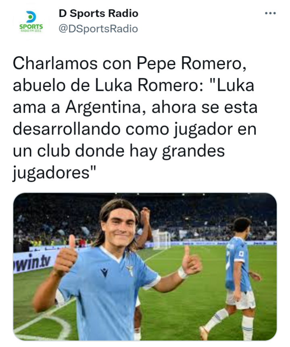Open the D Sports Radio profile avatar

31,21
